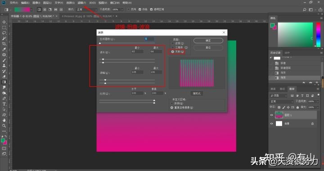Click number of generators slider thumb
This screenshot has height=171, width=324.
point(100,43)
